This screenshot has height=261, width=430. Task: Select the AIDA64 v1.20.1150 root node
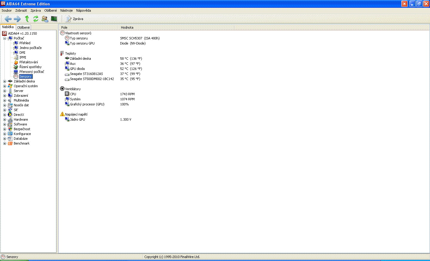click(x=22, y=33)
